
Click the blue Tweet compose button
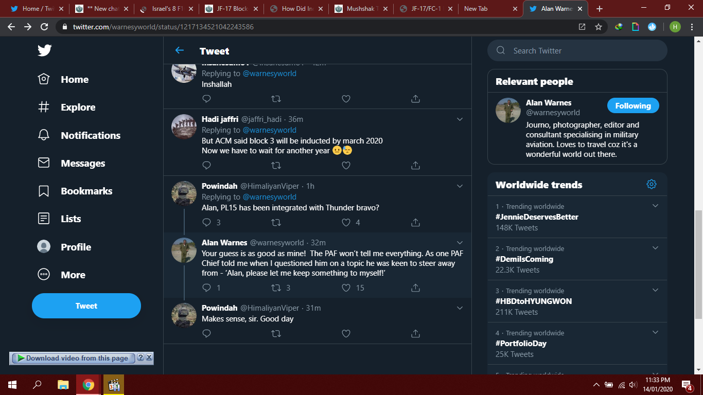86,306
